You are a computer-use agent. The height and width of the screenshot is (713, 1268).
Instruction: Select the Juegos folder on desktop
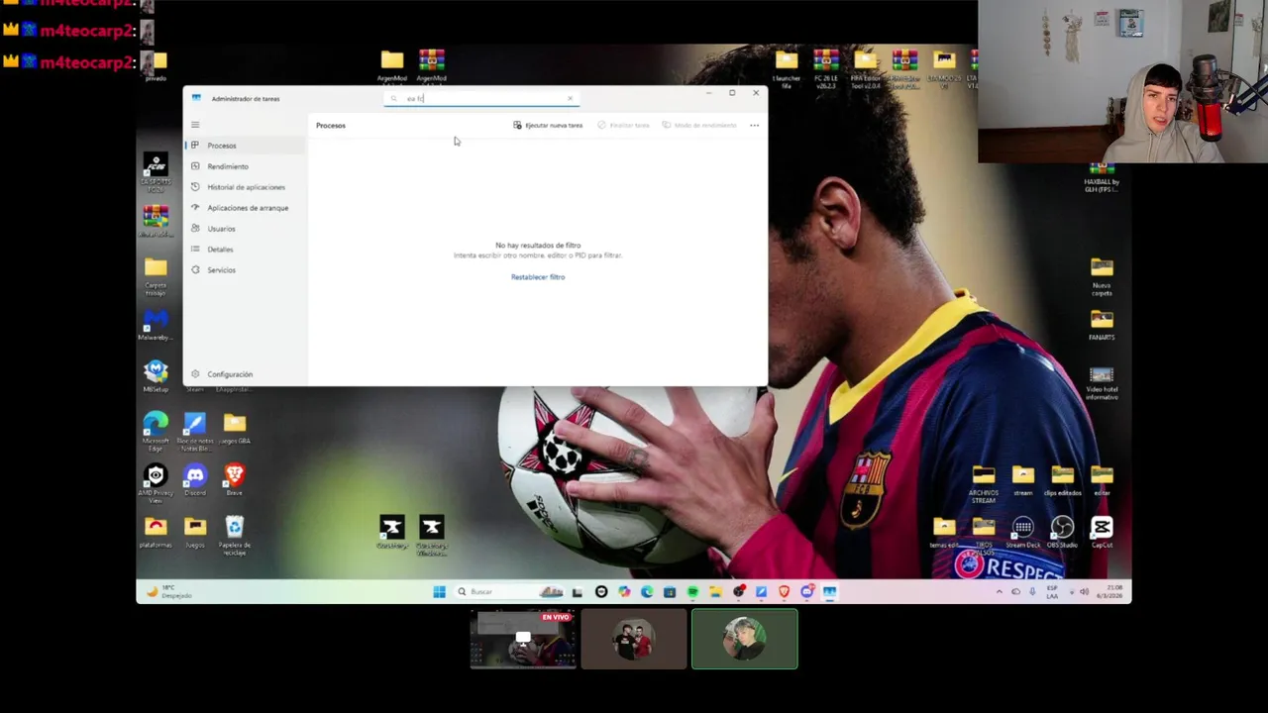point(195,533)
